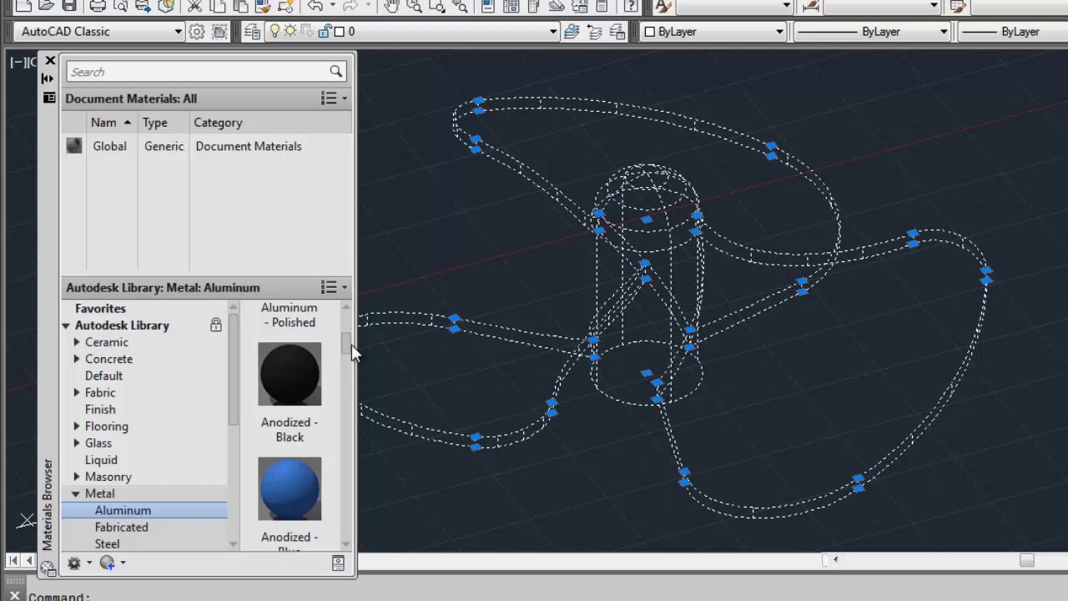Click the material Search input field
This screenshot has height=601, width=1068.
[199, 72]
